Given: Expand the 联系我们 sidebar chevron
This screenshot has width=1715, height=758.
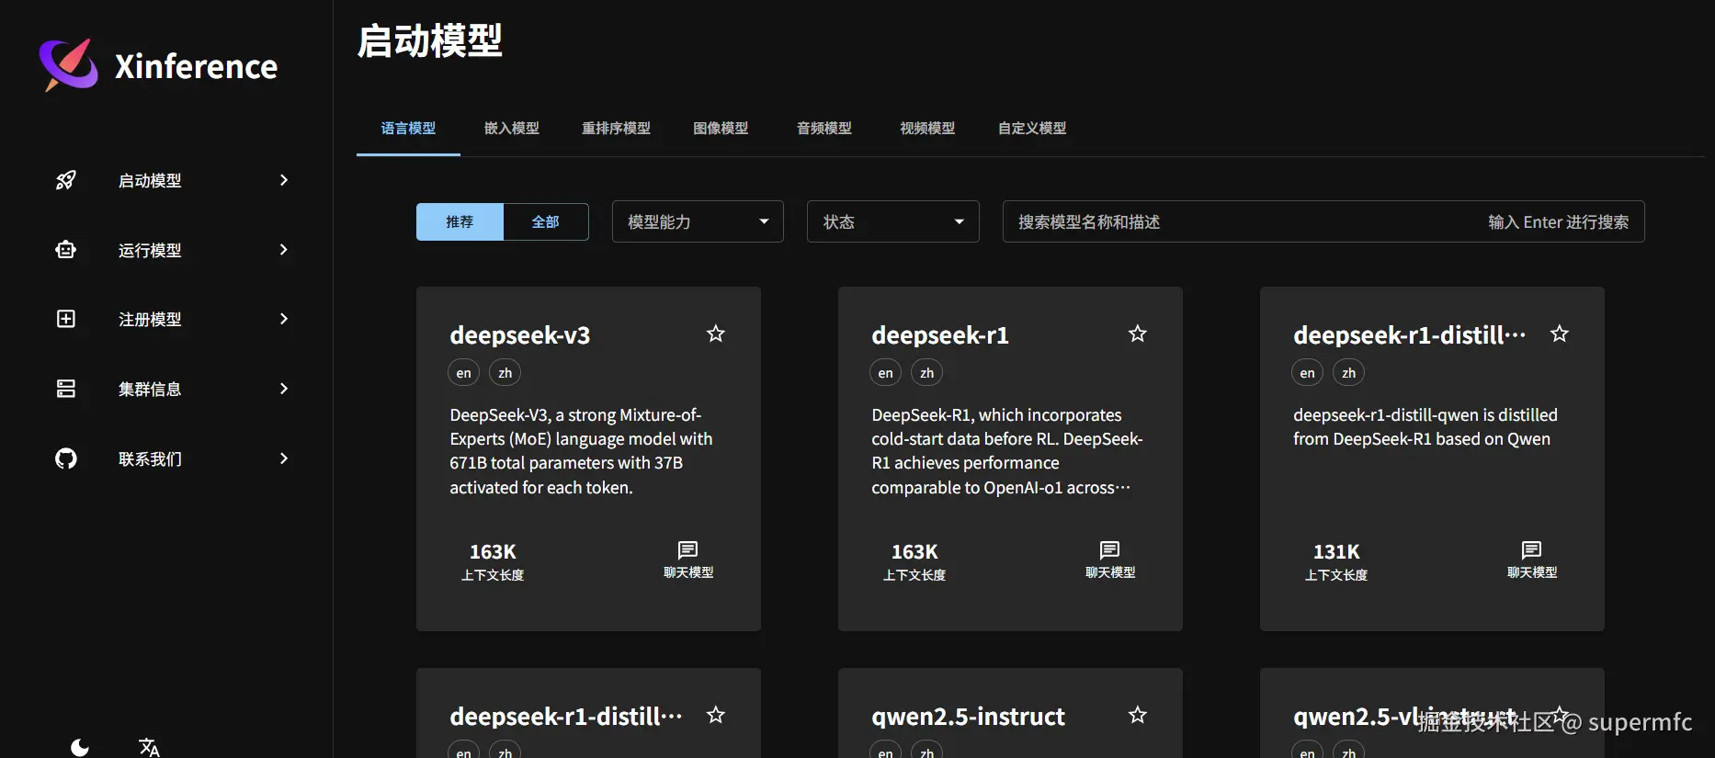Looking at the screenshot, I should 284,458.
